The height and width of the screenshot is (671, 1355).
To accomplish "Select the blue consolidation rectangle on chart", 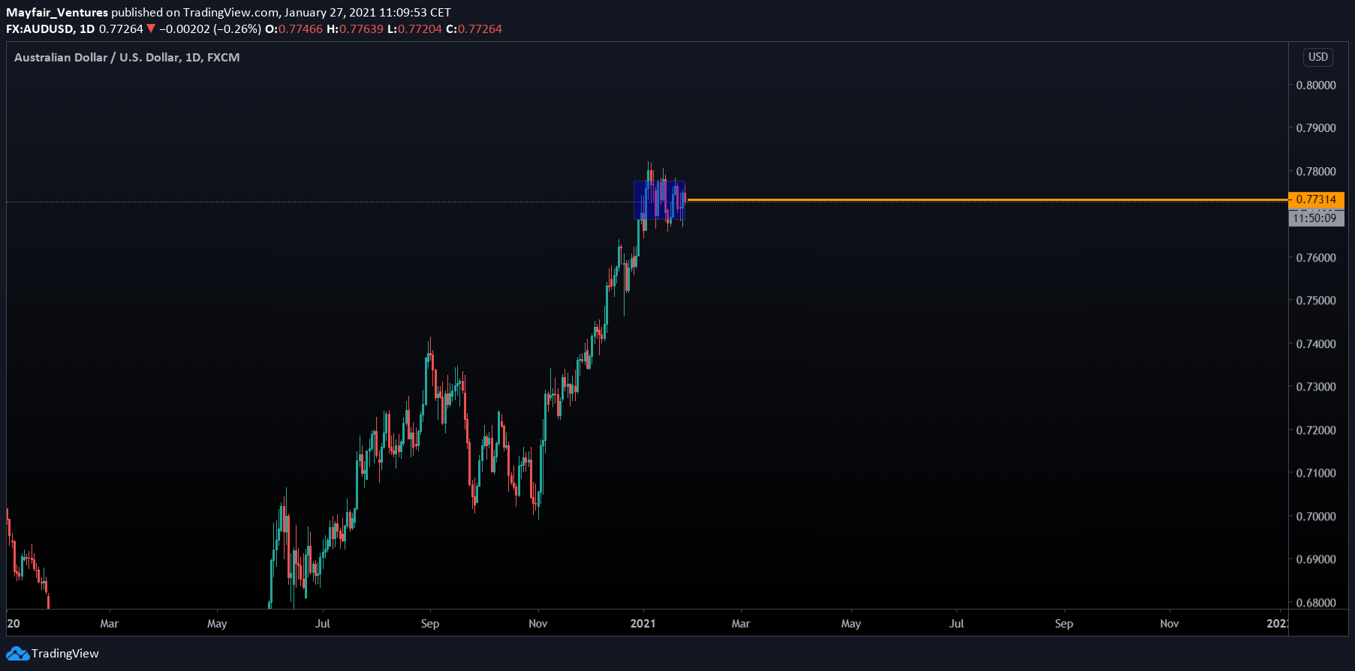I will (x=659, y=200).
